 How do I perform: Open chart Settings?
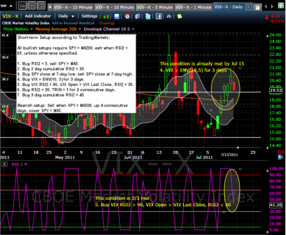click(x=89, y=16)
